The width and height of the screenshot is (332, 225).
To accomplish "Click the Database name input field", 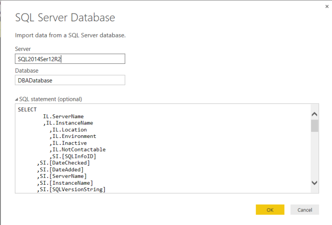I will (70, 80).
